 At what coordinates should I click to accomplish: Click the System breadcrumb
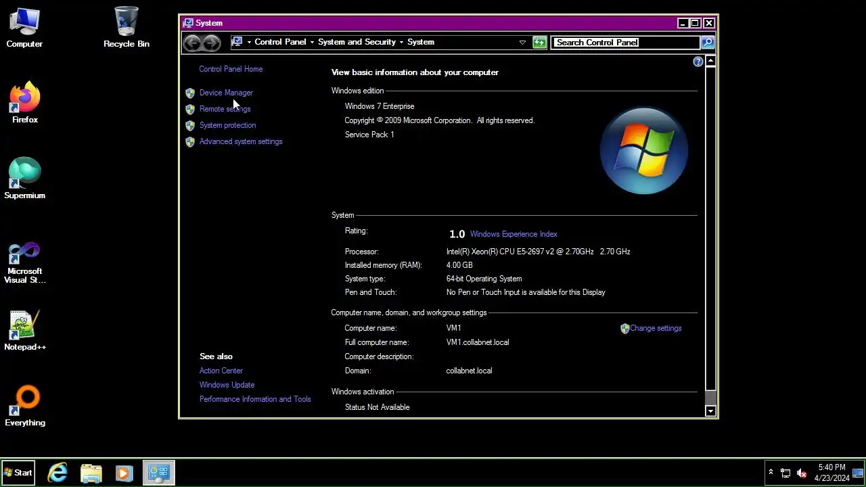[421, 42]
